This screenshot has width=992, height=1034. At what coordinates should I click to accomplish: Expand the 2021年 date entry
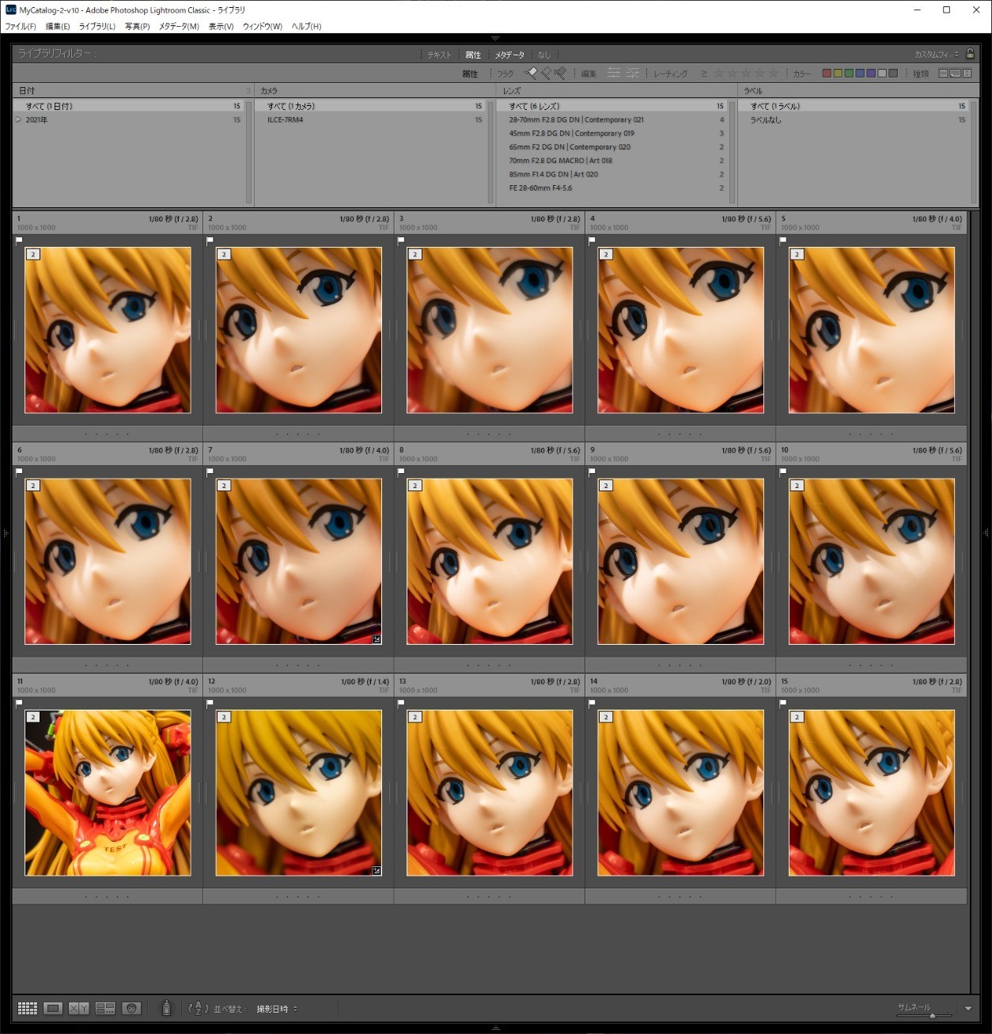[x=18, y=119]
